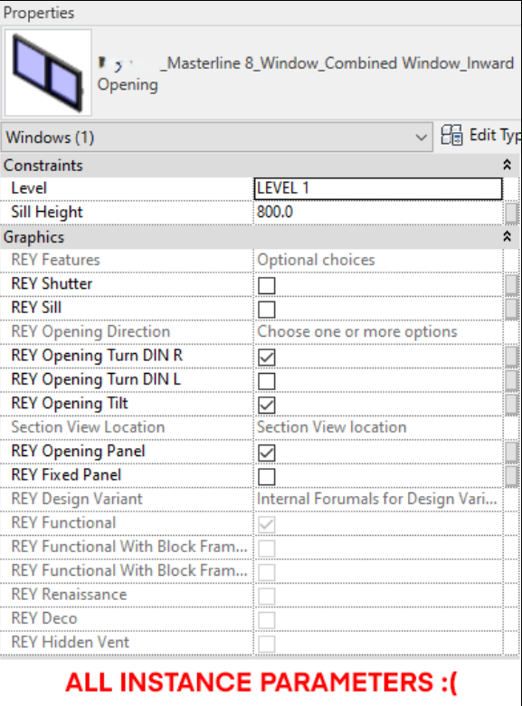
Task: Click REY Opening Tilt associate parameter button
Action: click(511, 405)
